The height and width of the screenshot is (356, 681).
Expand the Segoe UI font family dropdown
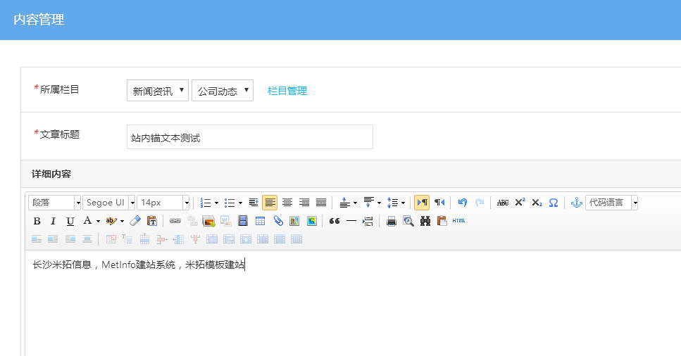(x=132, y=203)
